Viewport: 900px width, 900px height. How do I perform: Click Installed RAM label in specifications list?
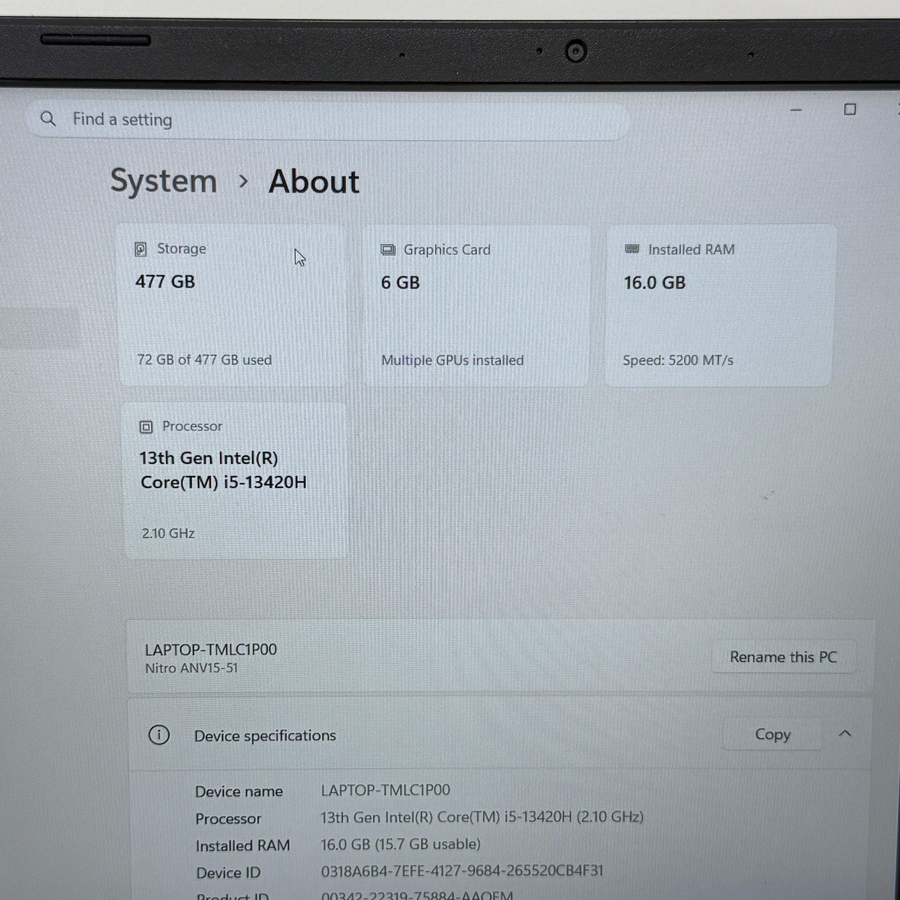[x=242, y=845]
